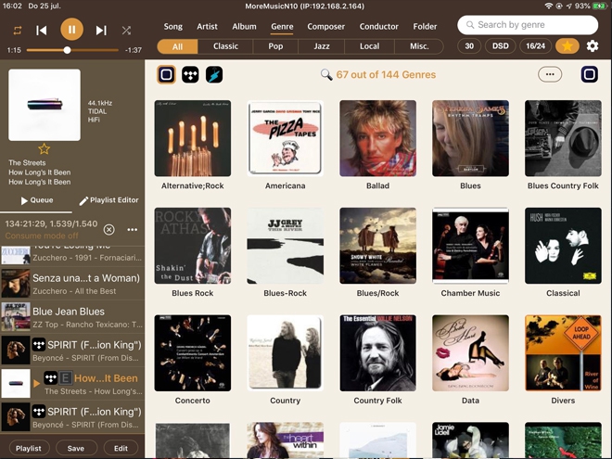The width and height of the screenshot is (612, 459).
Task: Open the Genre tab
Action: (x=282, y=27)
